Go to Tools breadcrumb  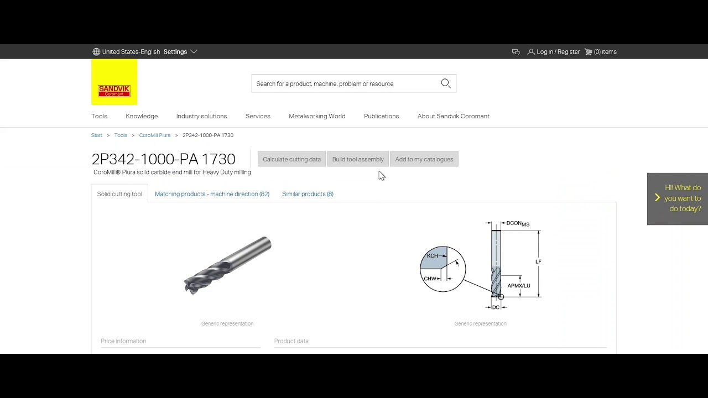(121, 135)
